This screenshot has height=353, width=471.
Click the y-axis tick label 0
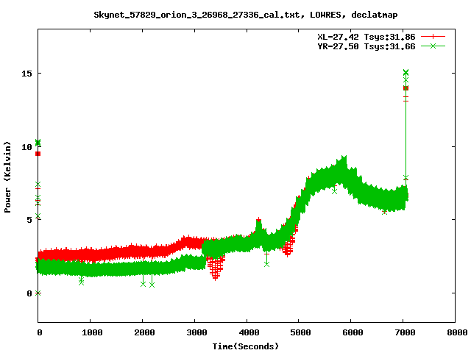point(29,293)
